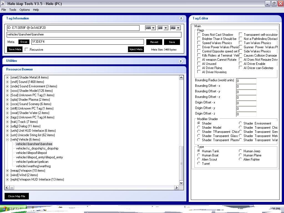
Task: Open the Windows Start button
Action: [x=13, y=209]
